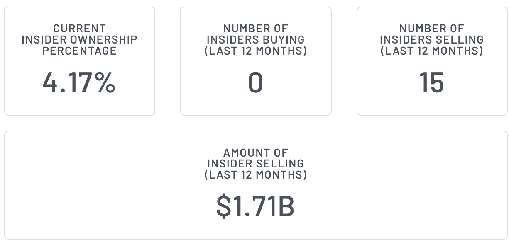This screenshot has width=509, height=242.
Task: Select the Number of Insiders Selling heading
Action: pyautogui.click(x=431, y=40)
